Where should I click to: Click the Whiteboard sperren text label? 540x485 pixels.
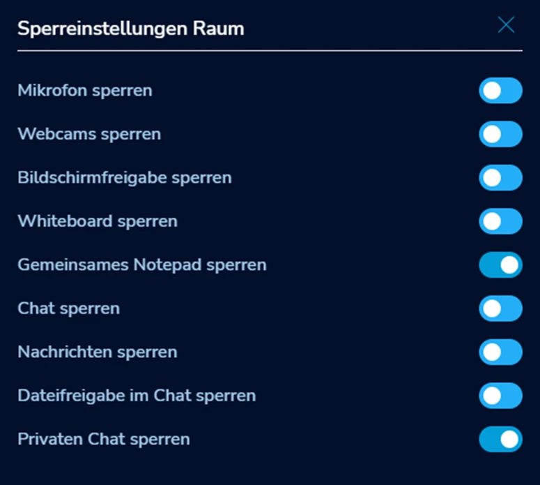click(98, 221)
